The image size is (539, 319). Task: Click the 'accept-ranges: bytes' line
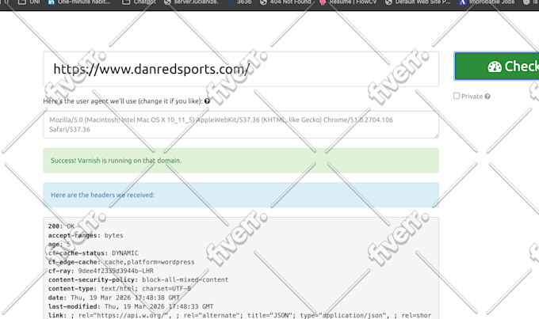tap(86, 235)
